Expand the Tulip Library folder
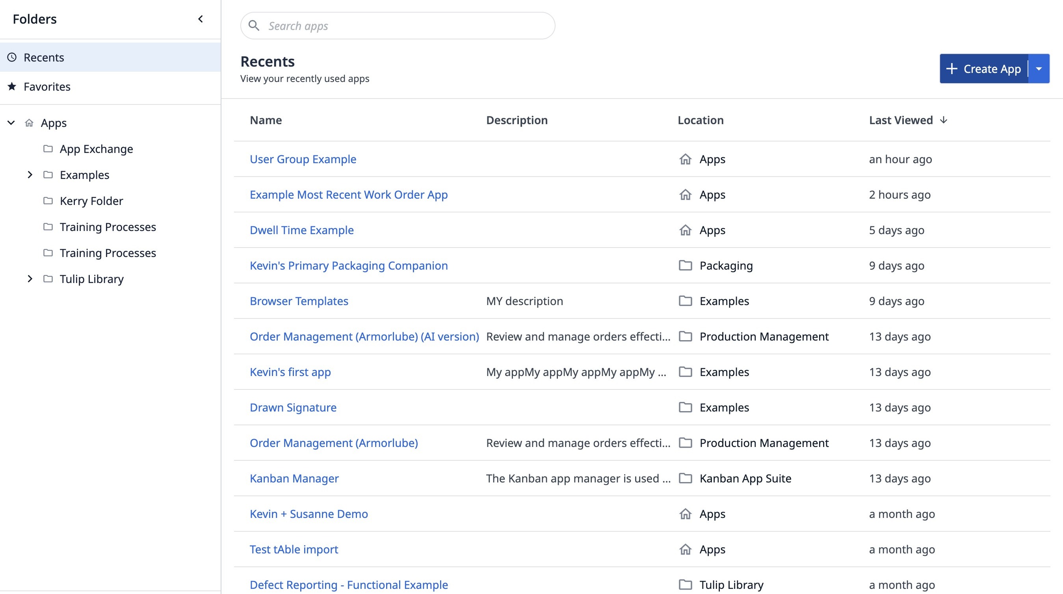The image size is (1063, 594). coord(30,279)
